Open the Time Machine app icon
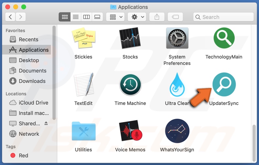259x165 pixels. (x=130, y=85)
